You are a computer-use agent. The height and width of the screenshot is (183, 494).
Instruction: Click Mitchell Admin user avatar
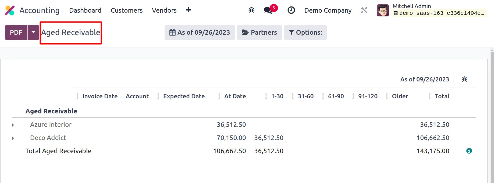383,10
